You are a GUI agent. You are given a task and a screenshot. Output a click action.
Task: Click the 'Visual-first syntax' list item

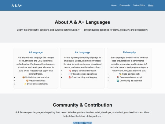tap(36, 81)
